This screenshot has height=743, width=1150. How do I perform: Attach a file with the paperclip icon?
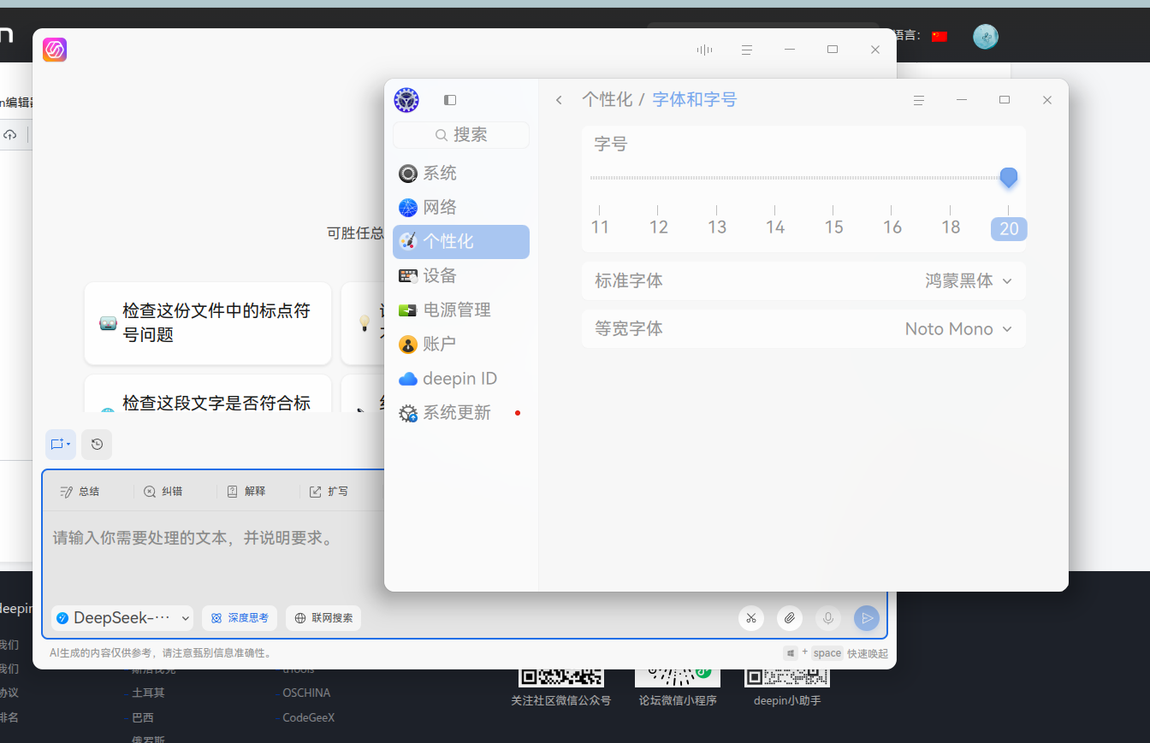click(790, 618)
